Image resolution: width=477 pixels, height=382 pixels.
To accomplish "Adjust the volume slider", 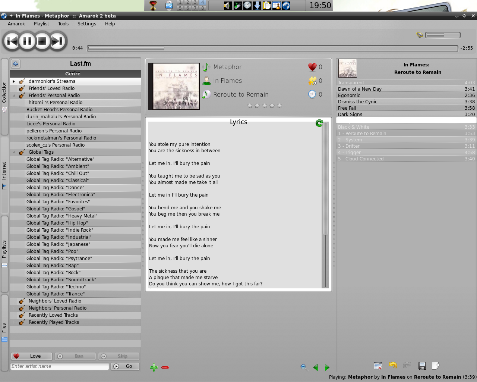I will (443, 35).
